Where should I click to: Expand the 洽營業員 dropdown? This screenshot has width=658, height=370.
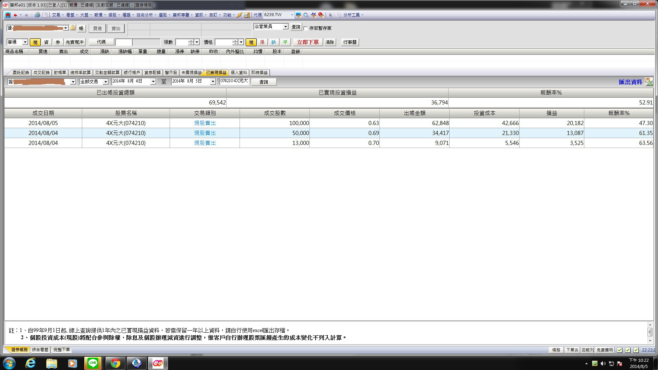pos(285,26)
